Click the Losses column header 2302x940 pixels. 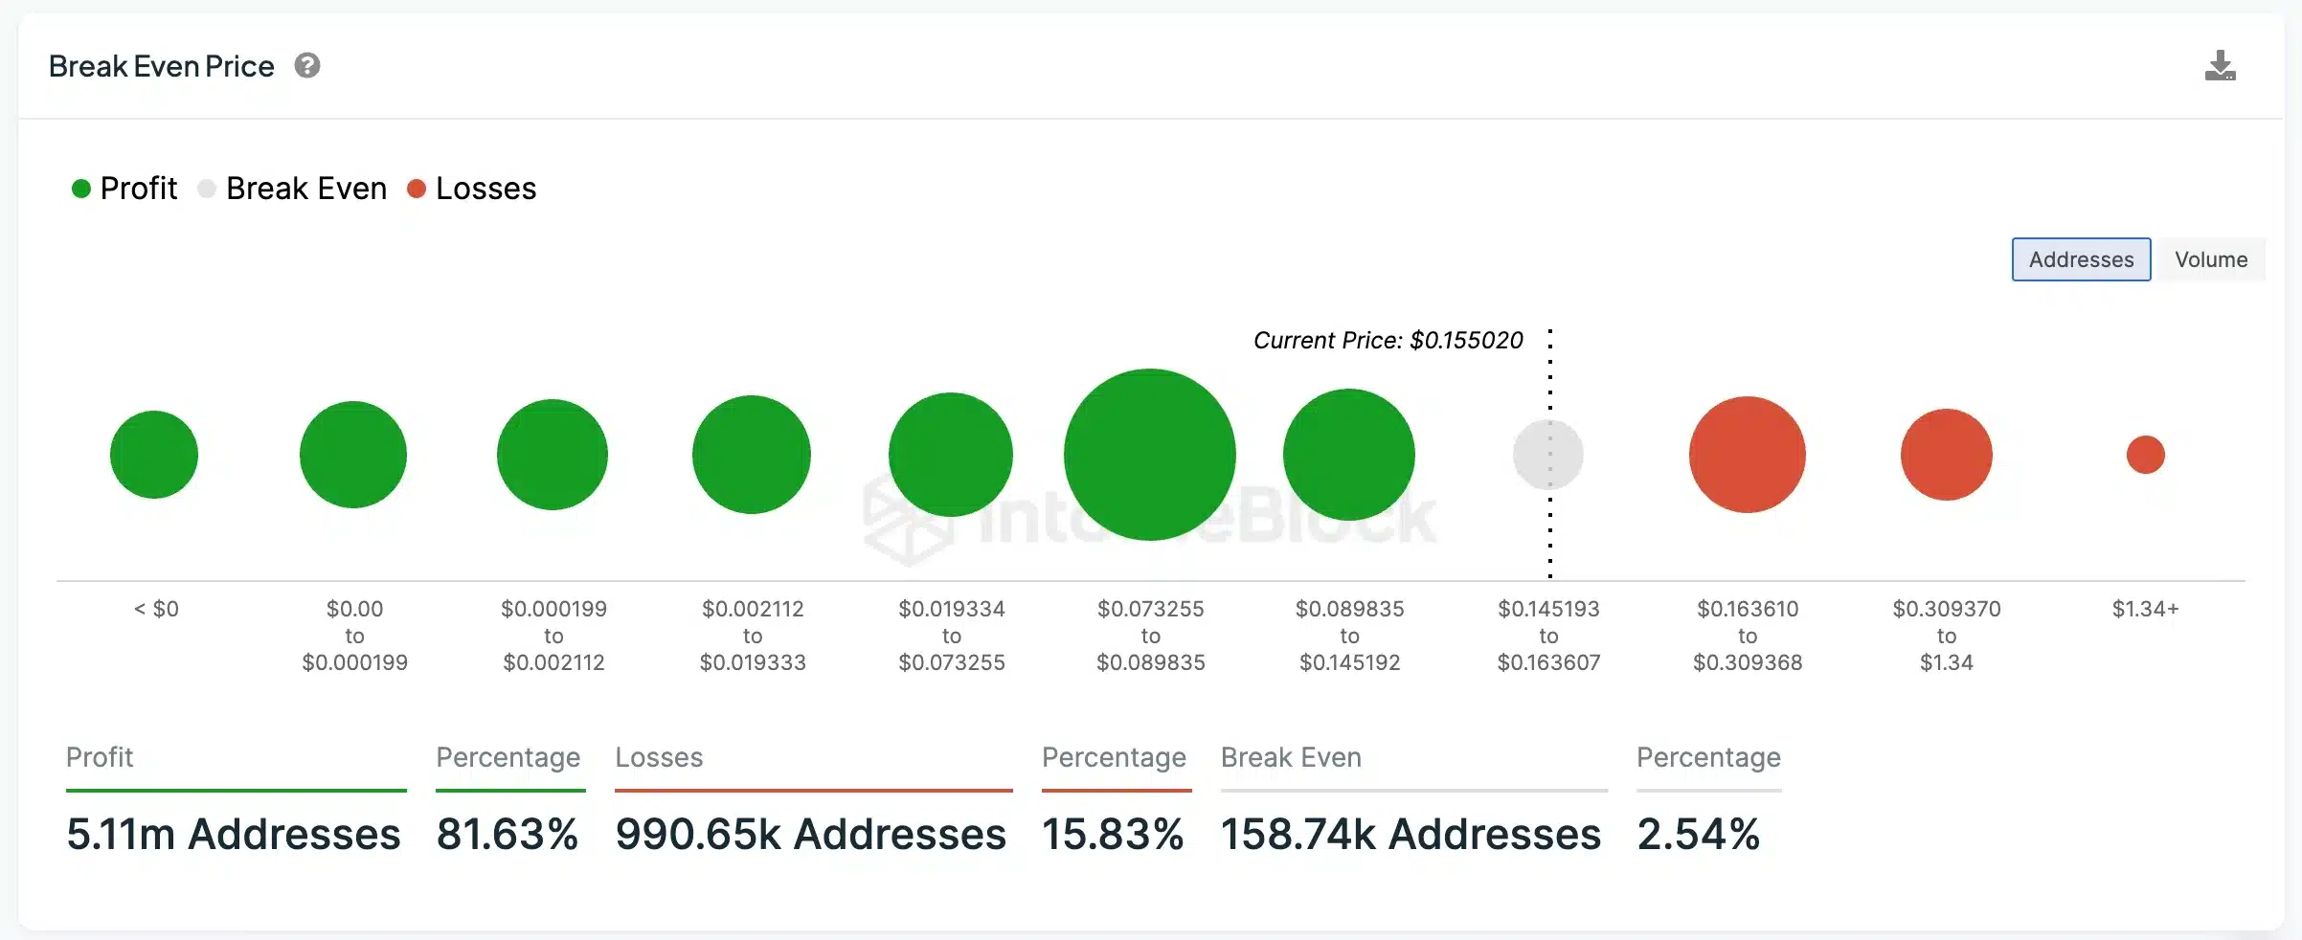pyautogui.click(x=659, y=757)
